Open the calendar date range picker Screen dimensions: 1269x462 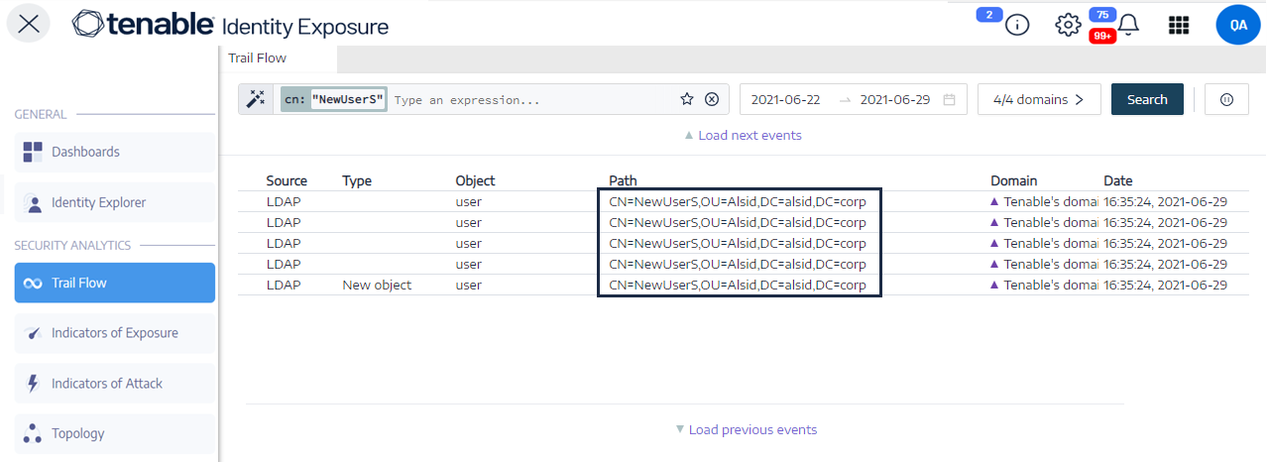pyautogui.click(x=949, y=99)
